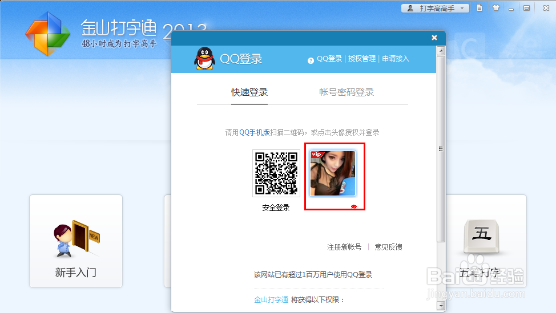Open the 打字高手 user dropdown

435,8
